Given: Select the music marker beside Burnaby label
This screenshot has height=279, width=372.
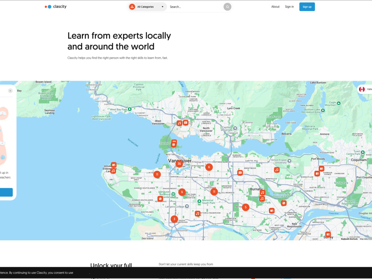Looking at the screenshot, I should 262,192.
